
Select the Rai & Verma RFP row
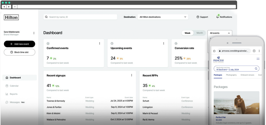click(175, 119)
